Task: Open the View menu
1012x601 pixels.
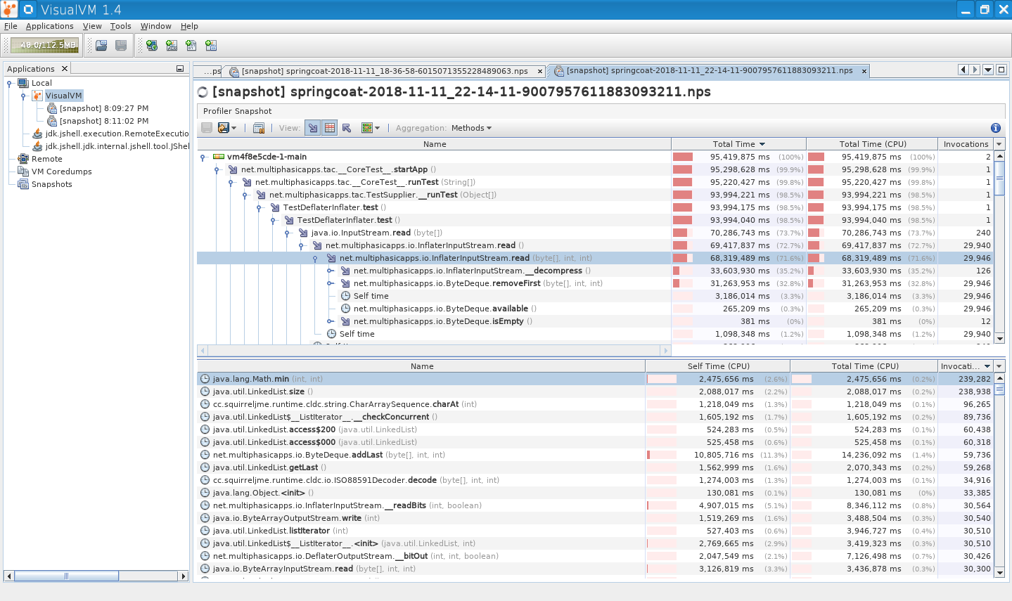Action: point(92,26)
